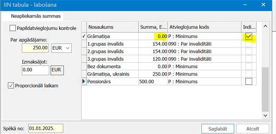276x134 pixels.
Task: Select the Pensionārs name cell
Action: point(113,81)
